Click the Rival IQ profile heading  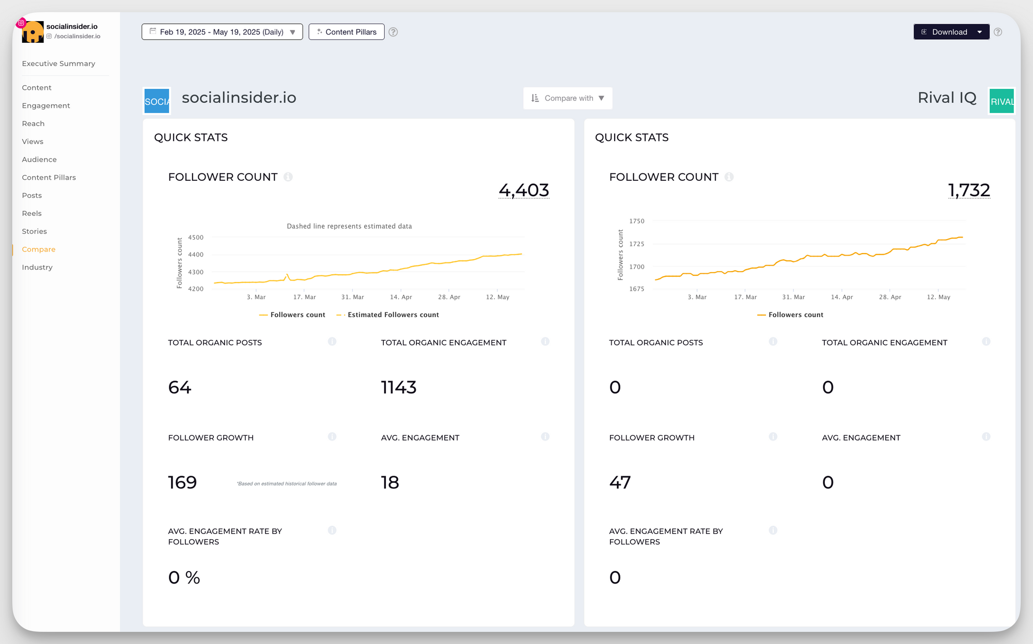coord(947,98)
